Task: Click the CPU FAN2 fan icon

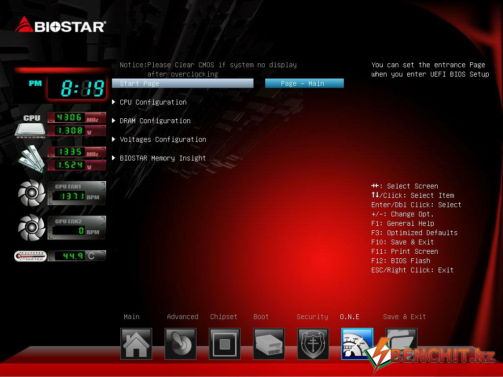Action: [31, 227]
